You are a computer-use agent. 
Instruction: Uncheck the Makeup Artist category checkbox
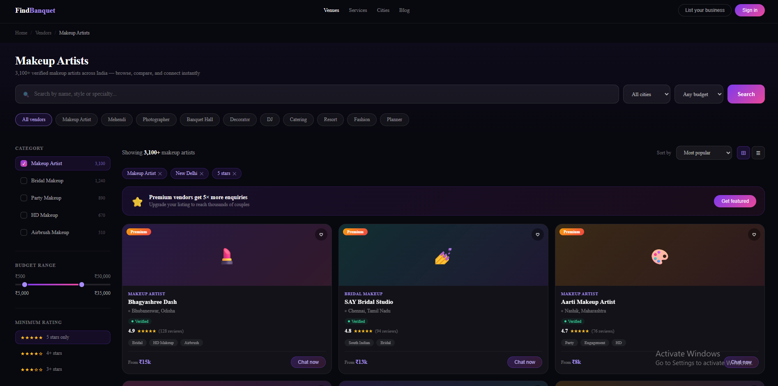pos(24,163)
